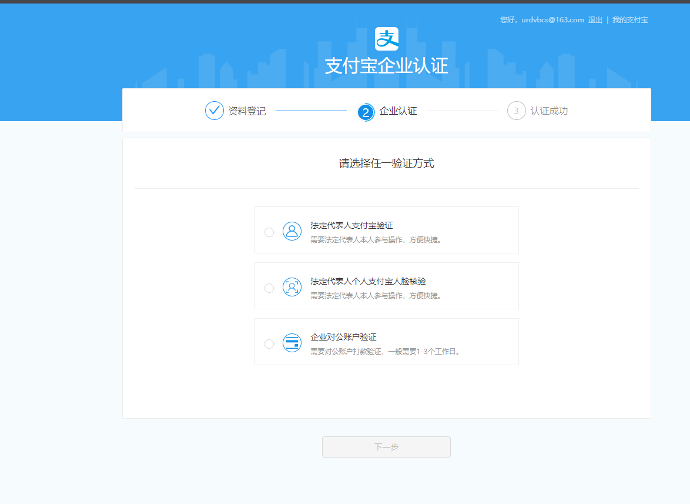Click the checkmark icon for 资料登记 step
Screen dimensions: 690x504
point(215,111)
